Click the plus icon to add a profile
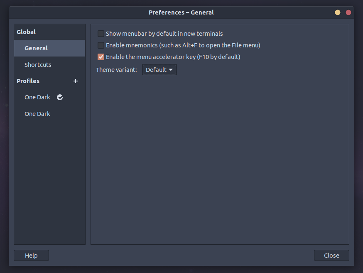The image size is (363, 273). tap(76, 81)
